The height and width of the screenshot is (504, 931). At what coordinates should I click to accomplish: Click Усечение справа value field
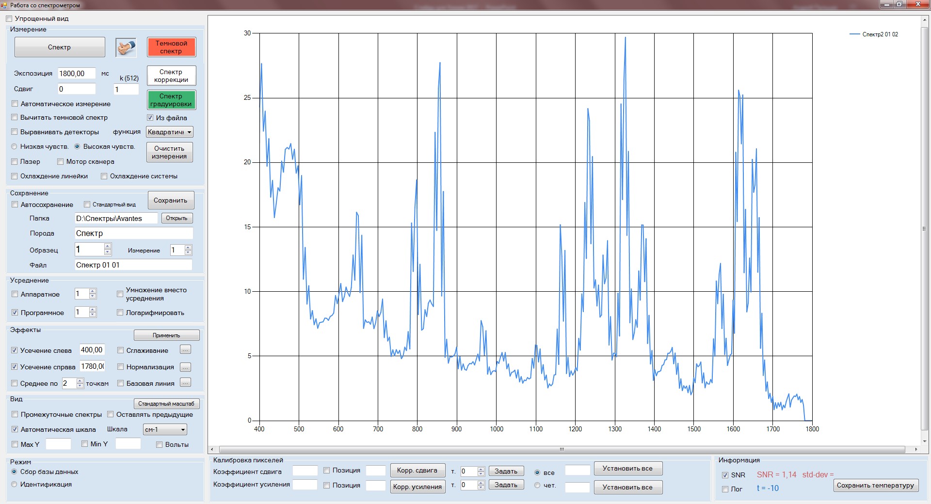pos(92,366)
